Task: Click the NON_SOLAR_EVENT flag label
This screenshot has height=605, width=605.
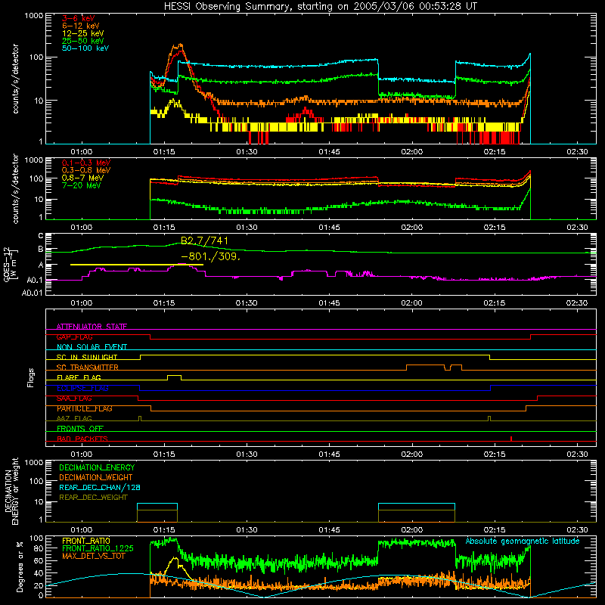Action: (92, 347)
